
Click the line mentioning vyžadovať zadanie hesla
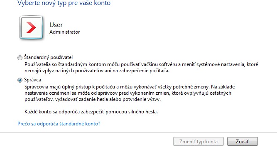pos(93,99)
